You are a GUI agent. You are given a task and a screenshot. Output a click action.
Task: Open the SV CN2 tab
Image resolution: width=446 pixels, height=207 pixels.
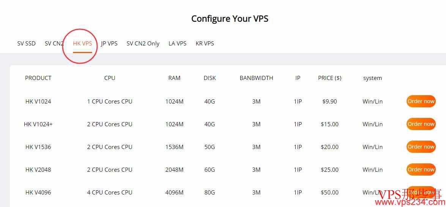[54, 44]
